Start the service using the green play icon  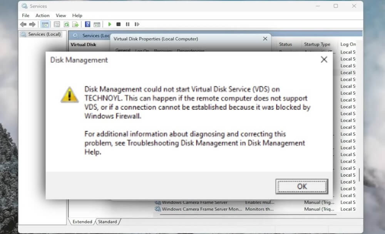[x=110, y=24]
